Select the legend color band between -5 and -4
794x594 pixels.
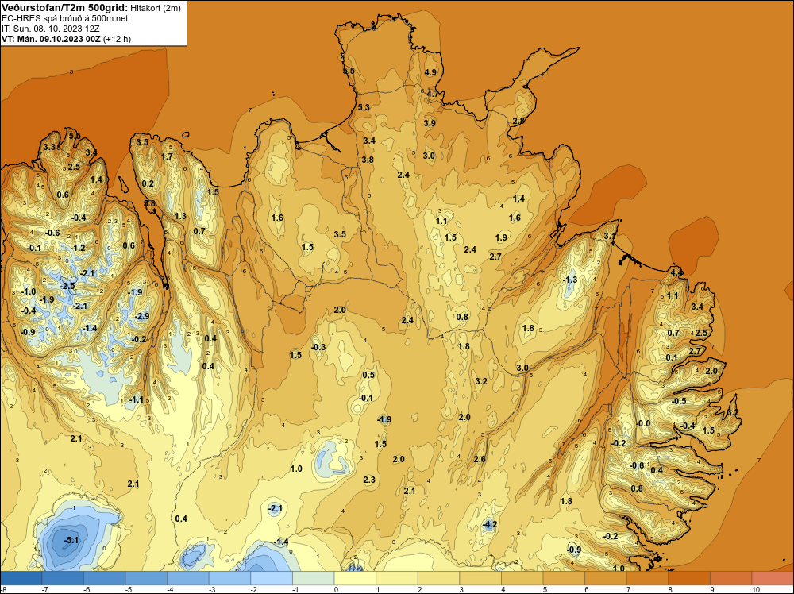[x=146, y=578]
